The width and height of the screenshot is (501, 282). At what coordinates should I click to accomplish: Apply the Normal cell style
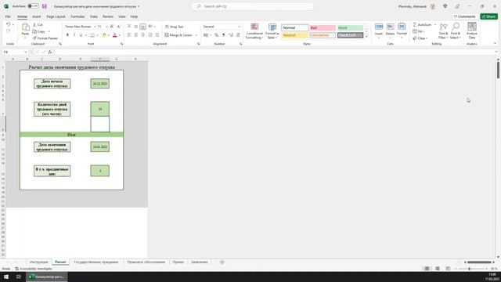point(294,28)
